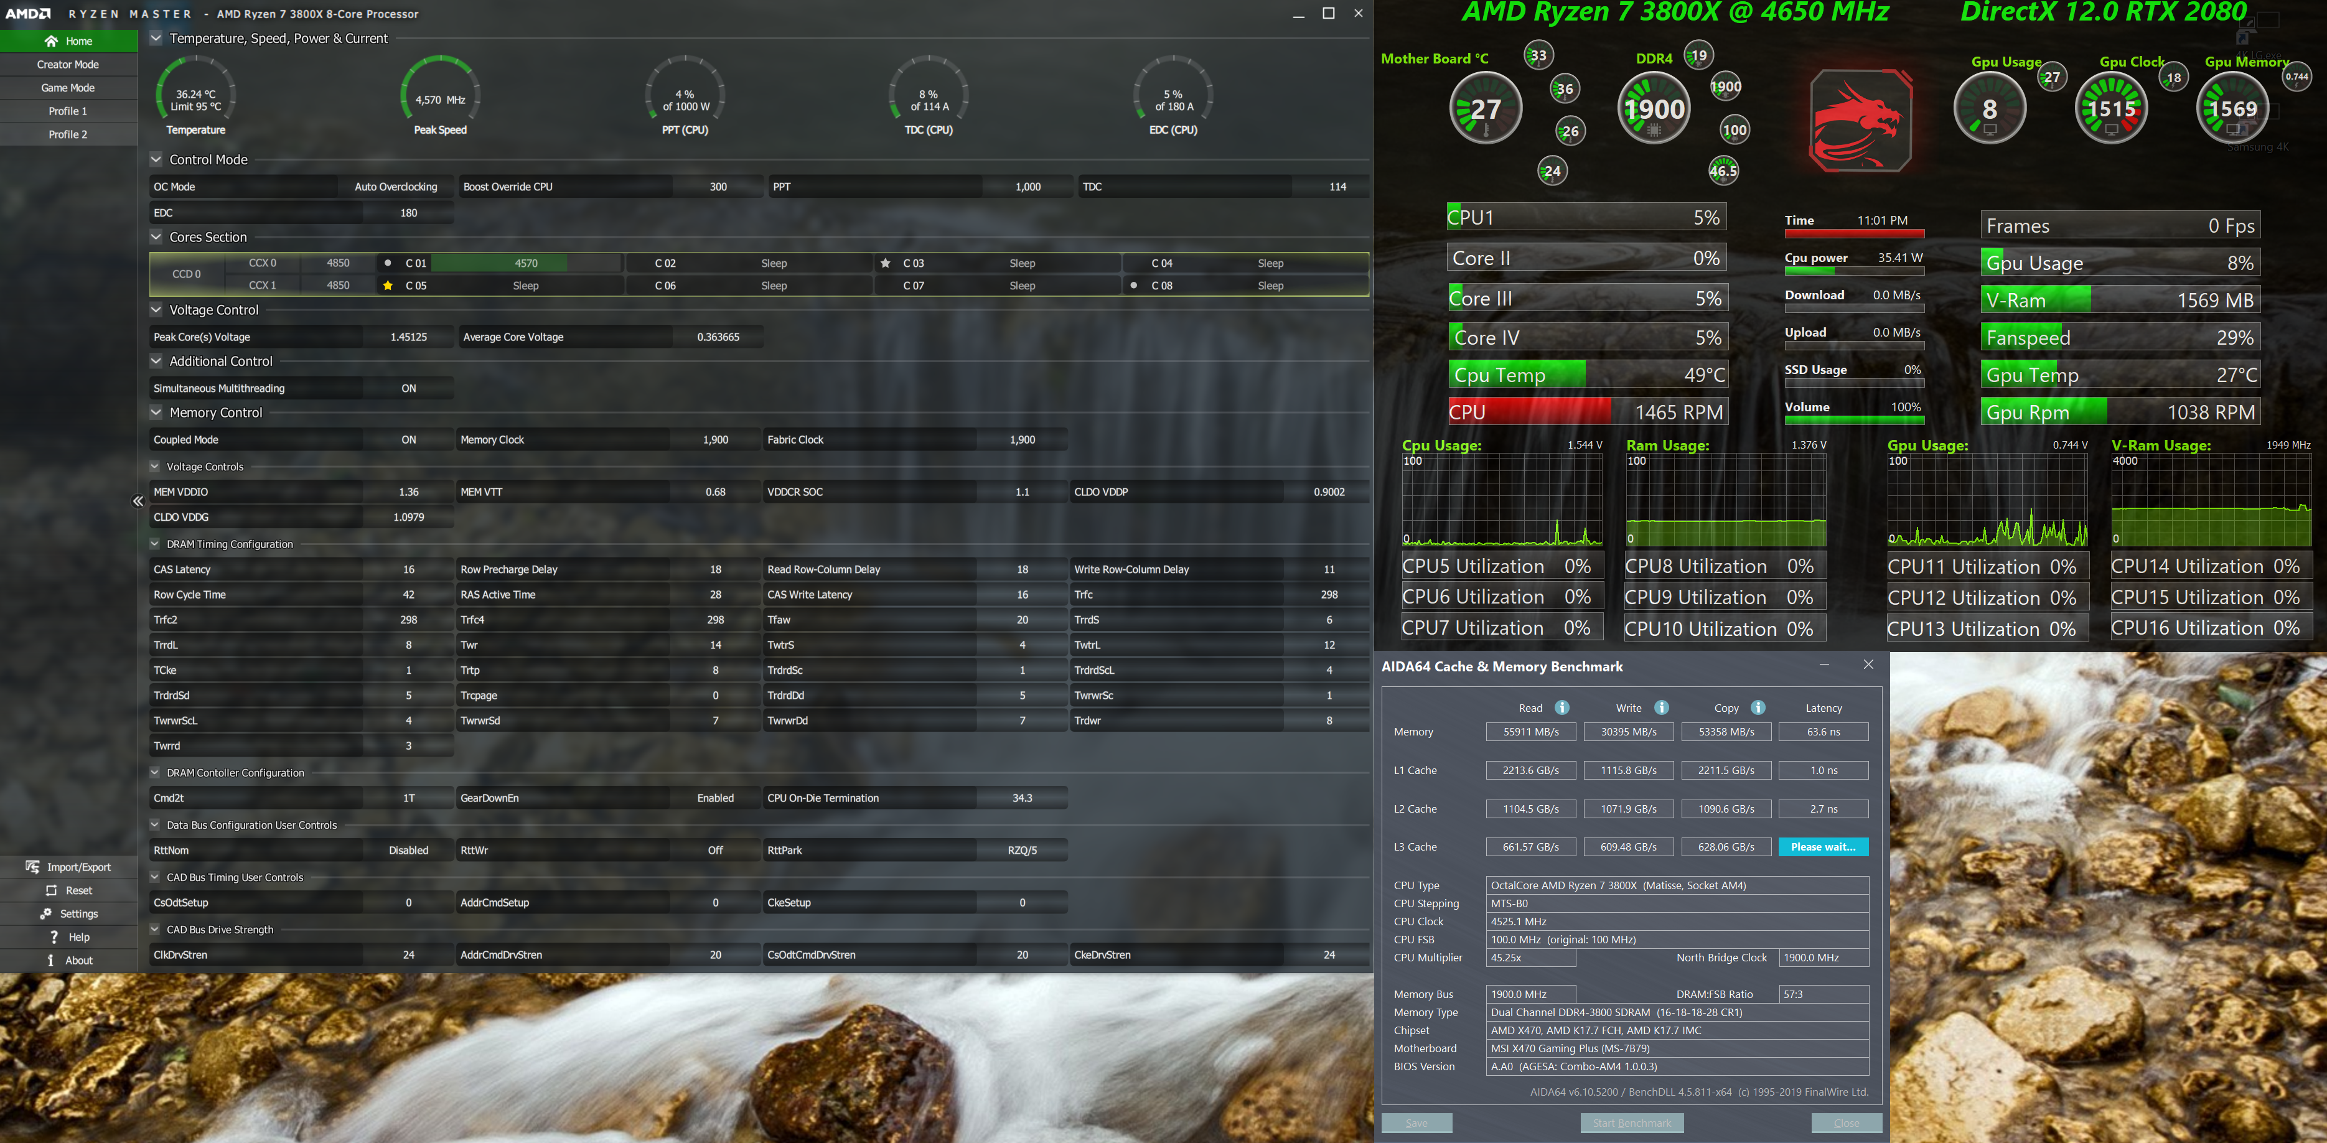Toggle Coupled Mode ON value

(x=408, y=440)
